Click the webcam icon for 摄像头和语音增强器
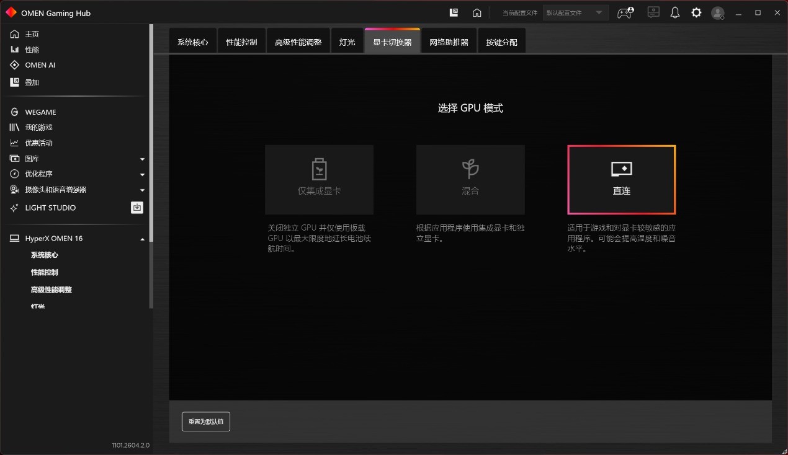 coord(15,190)
